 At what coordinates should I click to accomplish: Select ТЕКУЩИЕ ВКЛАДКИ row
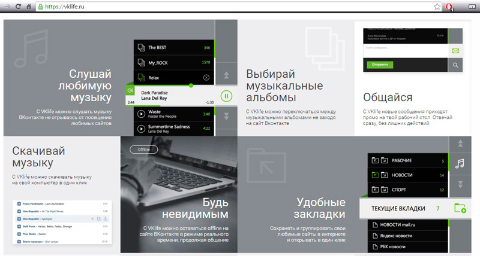(415, 208)
